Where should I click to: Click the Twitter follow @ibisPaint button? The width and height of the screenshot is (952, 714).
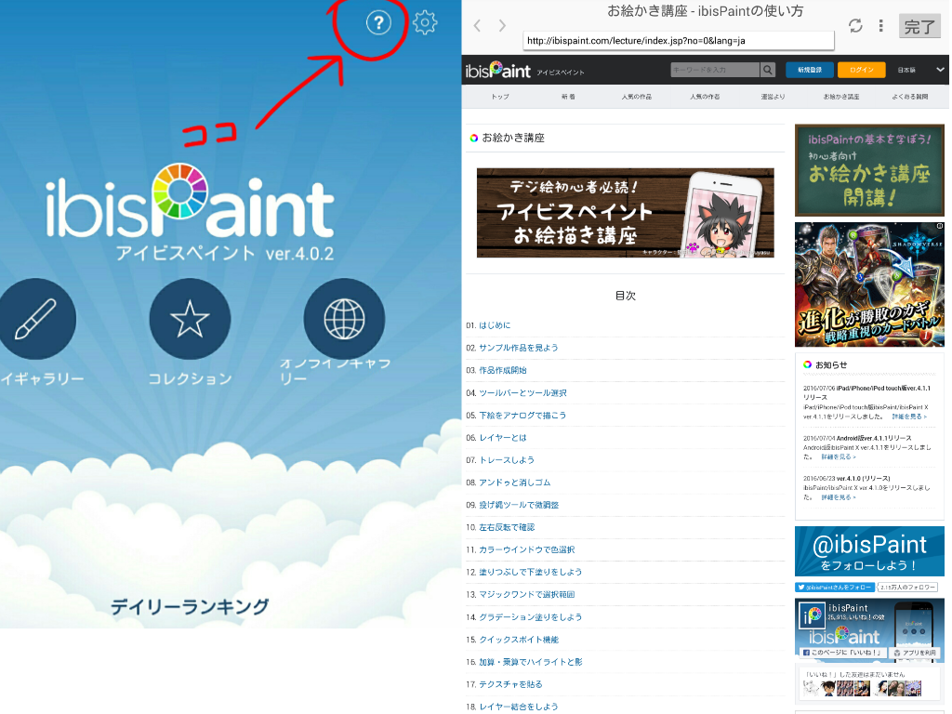pyautogui.click(x=835, y=588)
